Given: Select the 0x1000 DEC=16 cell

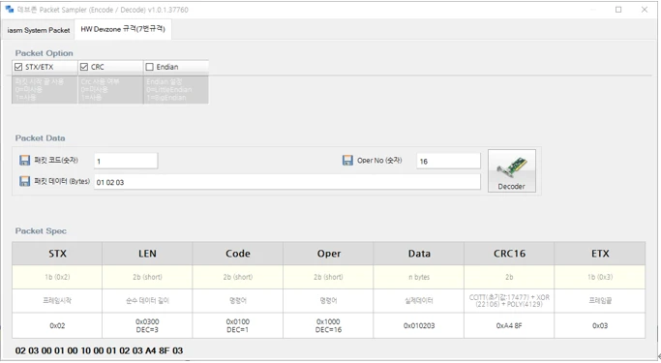Looking at the screenshot, I should pyautogui.click(x=328, y=325).
